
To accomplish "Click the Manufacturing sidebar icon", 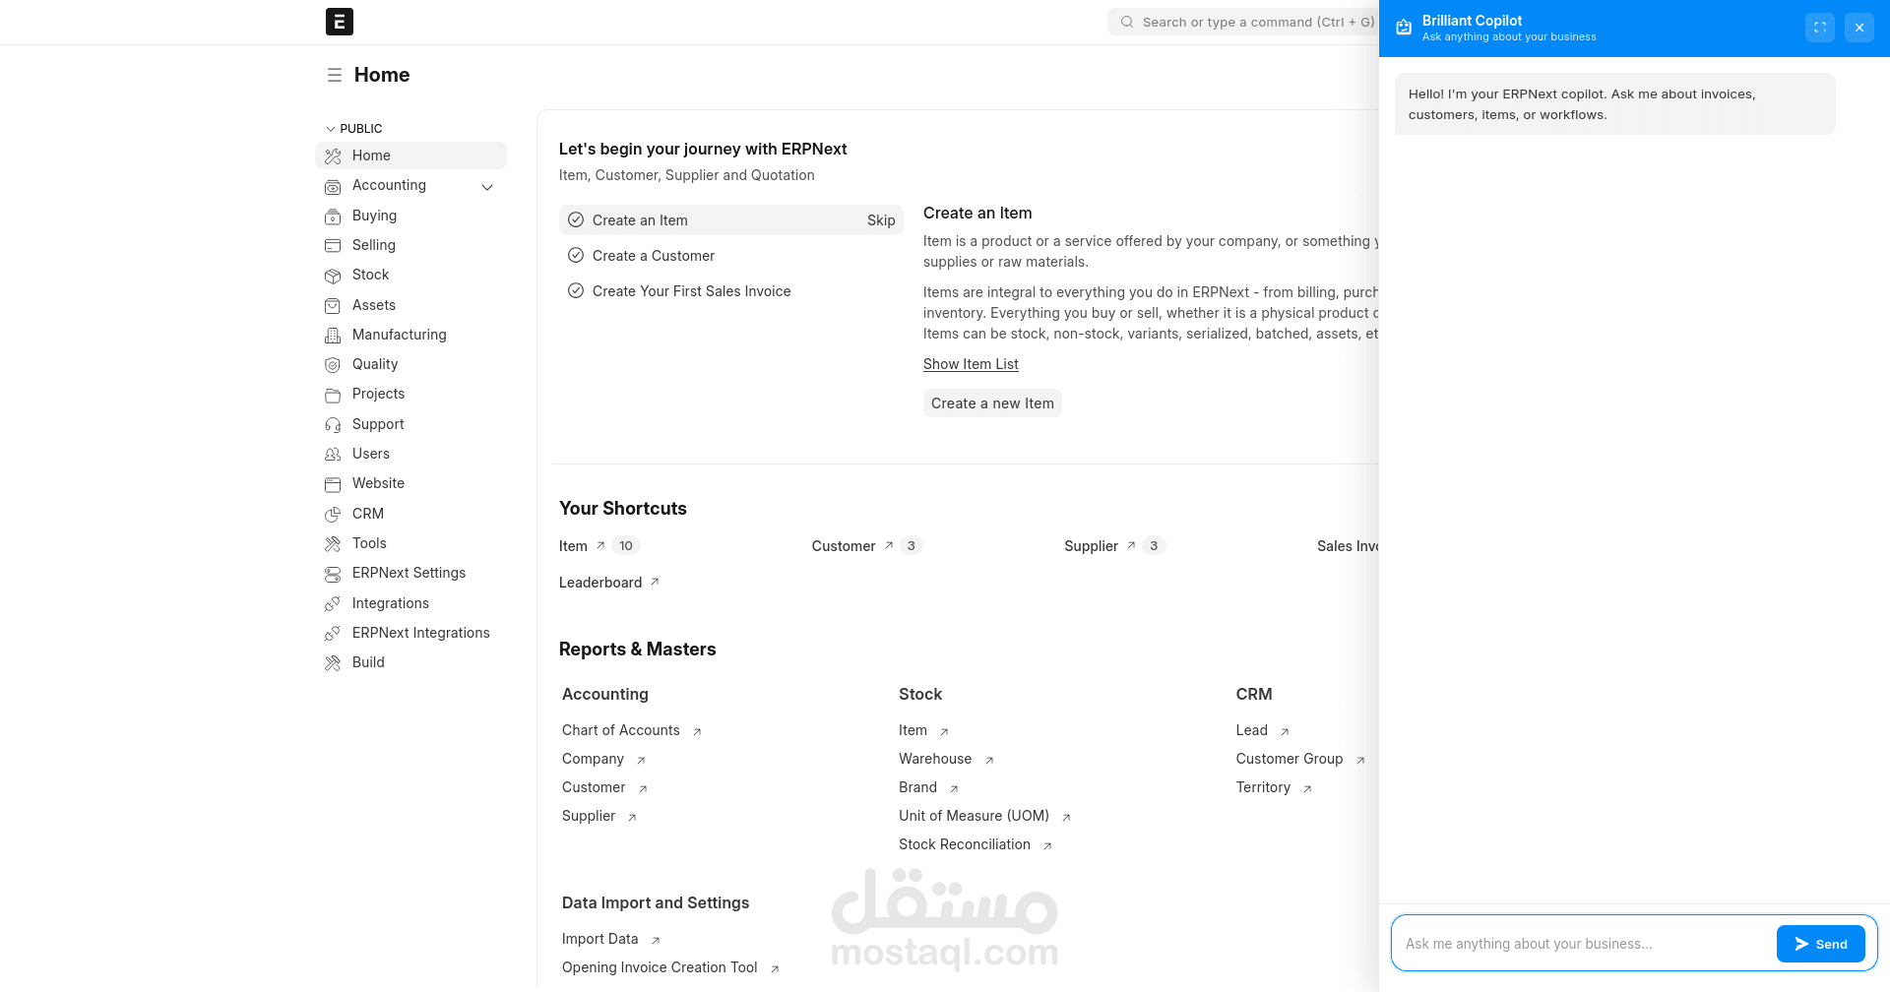I will [x=333, y=335].
